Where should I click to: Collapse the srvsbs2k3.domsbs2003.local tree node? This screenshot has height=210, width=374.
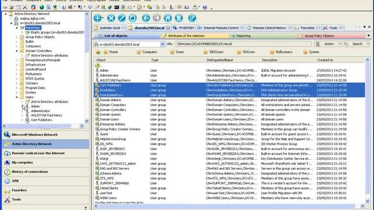(11, 23)
